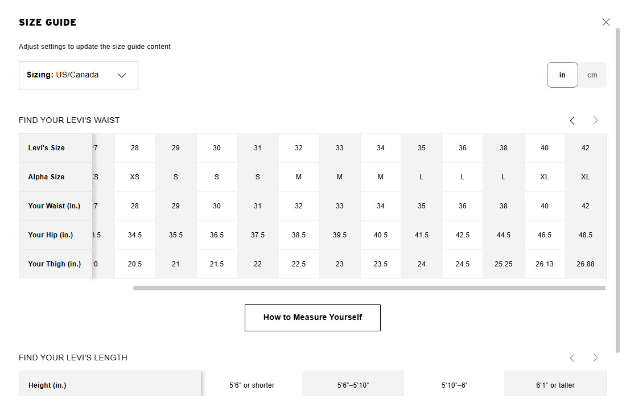Select Levi's Size 28 cell
The image size is (626, 415).
pos(135,148)
